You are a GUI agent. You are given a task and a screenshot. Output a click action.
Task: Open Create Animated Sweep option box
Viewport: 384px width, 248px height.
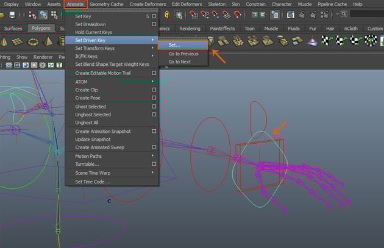pyautogui.click(x=154, y=147)
